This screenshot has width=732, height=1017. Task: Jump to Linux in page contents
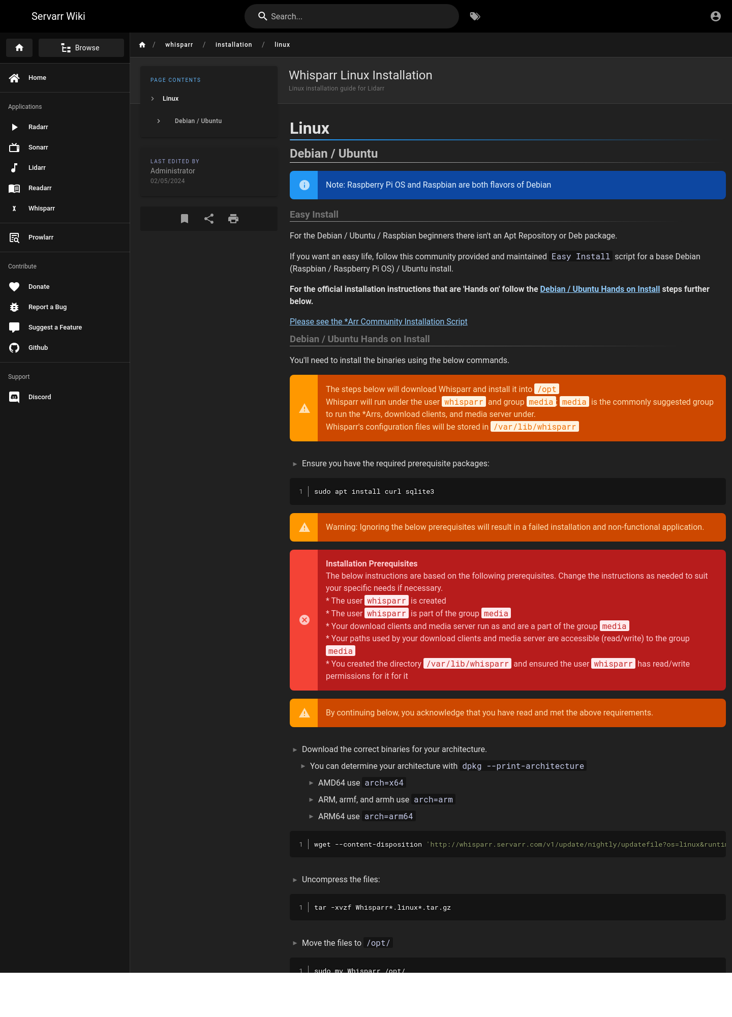(x=171, y=99)
